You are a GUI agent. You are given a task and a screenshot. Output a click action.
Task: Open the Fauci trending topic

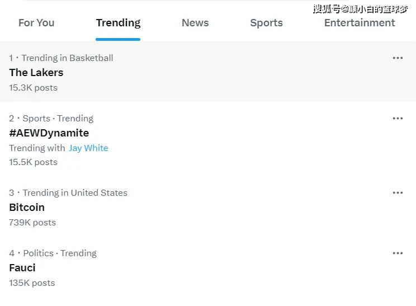[x=22, y=268]
